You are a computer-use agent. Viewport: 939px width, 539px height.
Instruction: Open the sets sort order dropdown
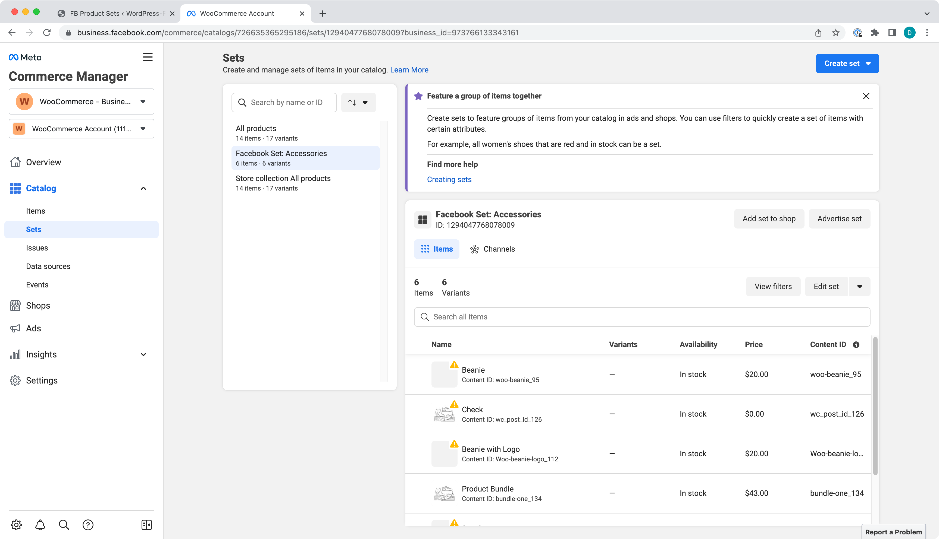pos(358,103)
